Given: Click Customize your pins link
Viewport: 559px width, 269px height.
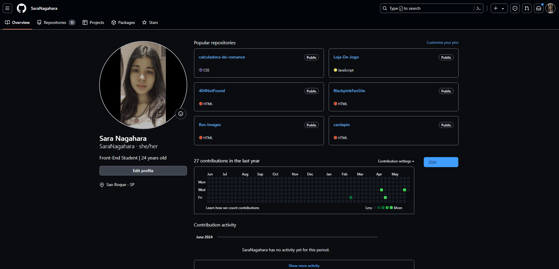Looking at the screenshot, I should click(x=442, y=43).
